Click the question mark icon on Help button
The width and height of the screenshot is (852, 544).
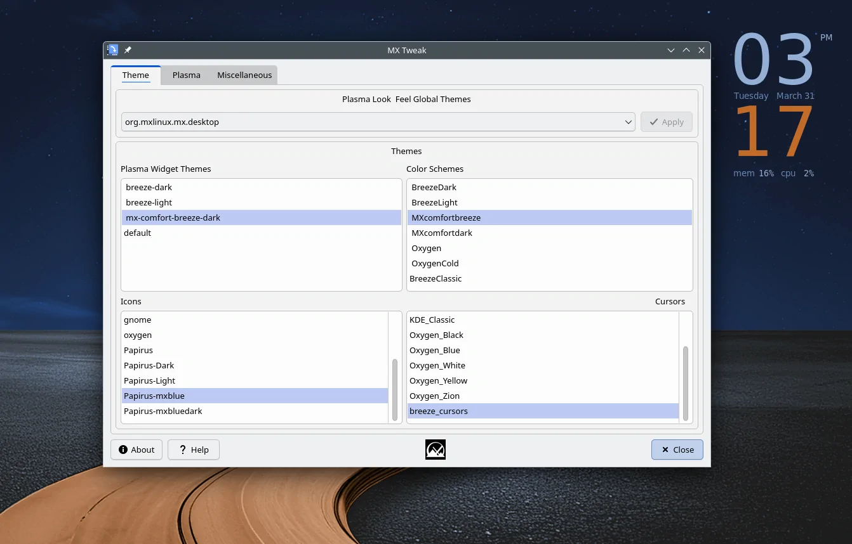click(x=182, y=450)
